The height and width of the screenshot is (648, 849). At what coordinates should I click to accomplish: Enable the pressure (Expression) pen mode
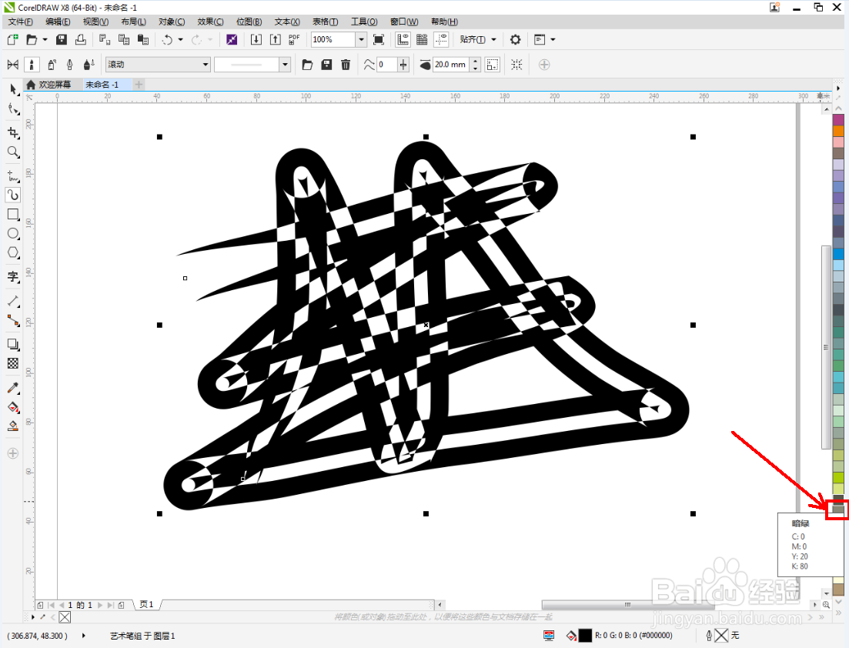point(89,65)
